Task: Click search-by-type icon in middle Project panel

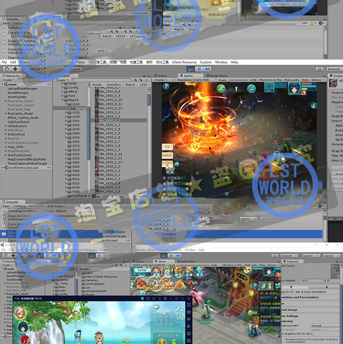Action: [x=135, y=80]
